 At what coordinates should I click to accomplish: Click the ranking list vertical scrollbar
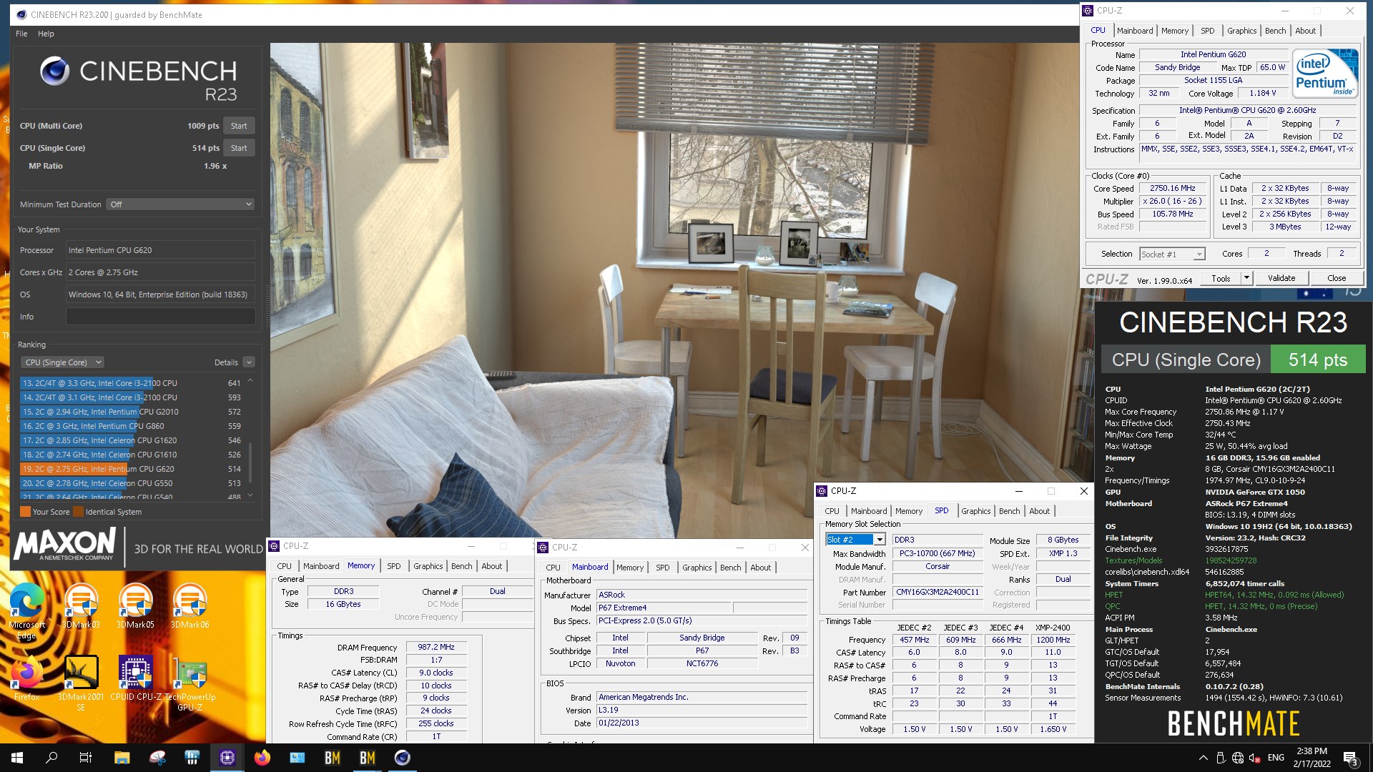point(250,462)
